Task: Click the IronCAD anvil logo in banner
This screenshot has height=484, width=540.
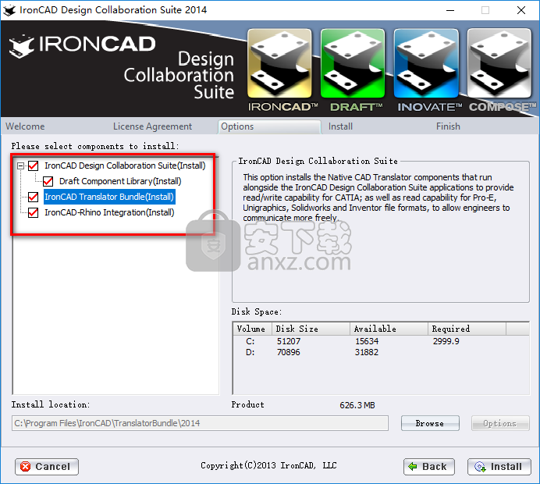Action: [21, 46]
